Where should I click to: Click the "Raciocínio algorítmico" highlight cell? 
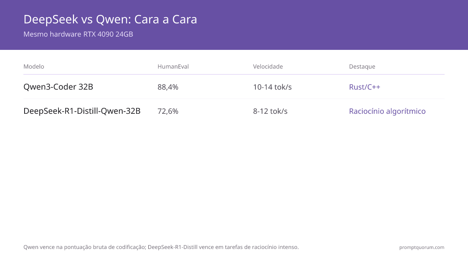tap(387, 111)
